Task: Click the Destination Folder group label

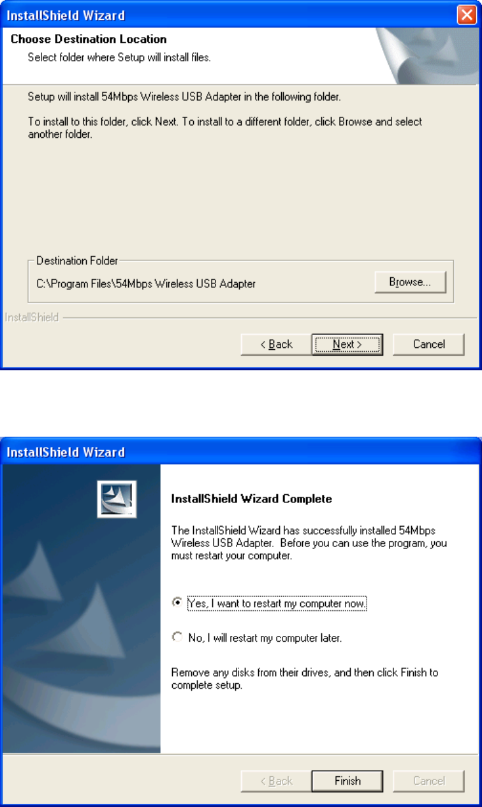Action: tap(77, 260)
